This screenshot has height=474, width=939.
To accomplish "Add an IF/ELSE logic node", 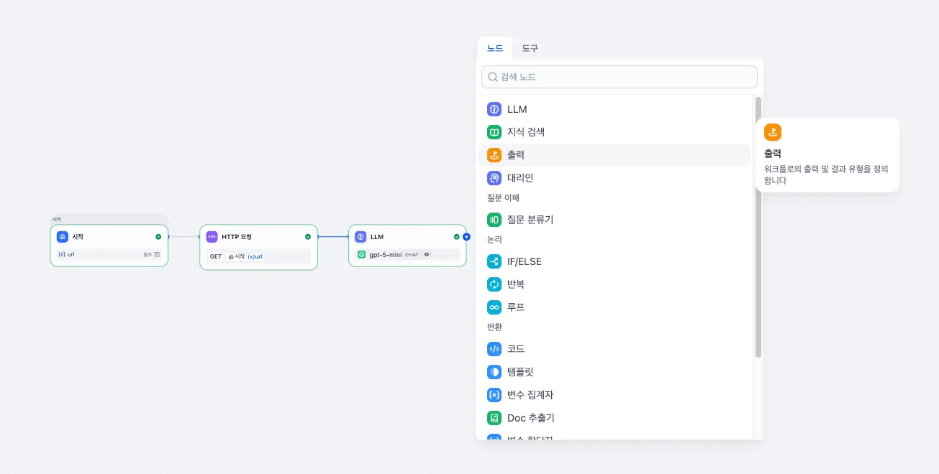I will [524, 261].
